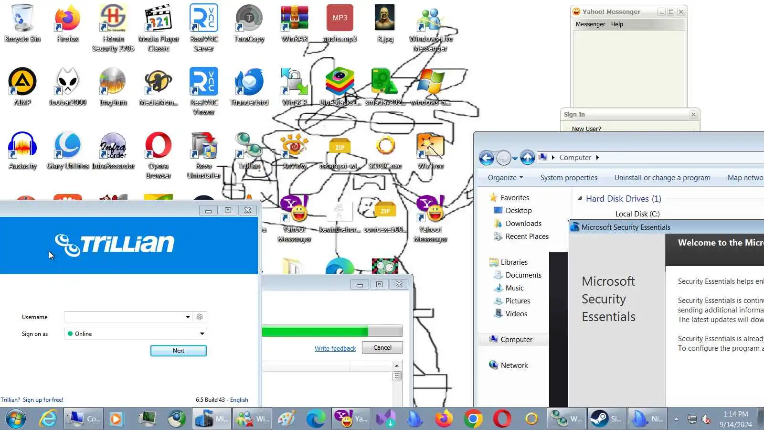
Task: Select the audio.mp3 file icon
Action: pyautogui.click(x=340, y=23)
